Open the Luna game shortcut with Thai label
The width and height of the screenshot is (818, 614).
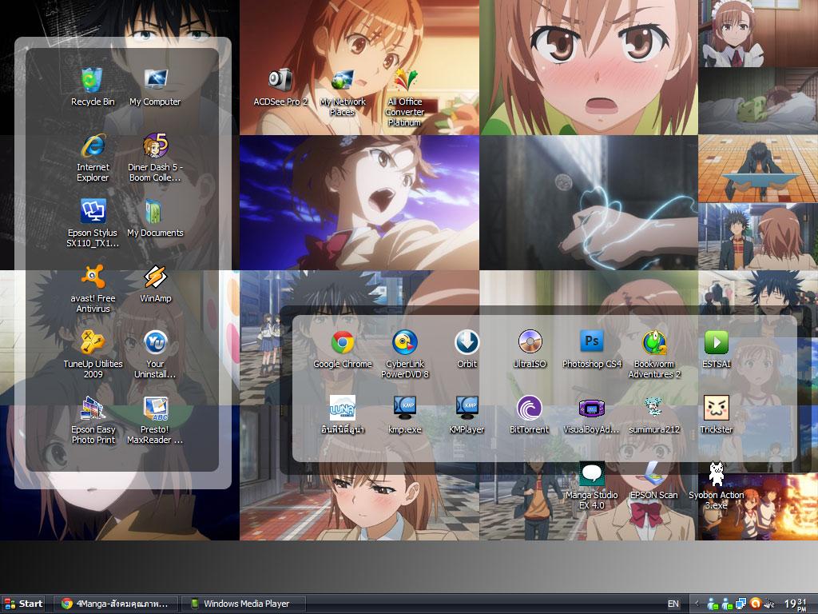pyautogui.click(x=342, y=415)
